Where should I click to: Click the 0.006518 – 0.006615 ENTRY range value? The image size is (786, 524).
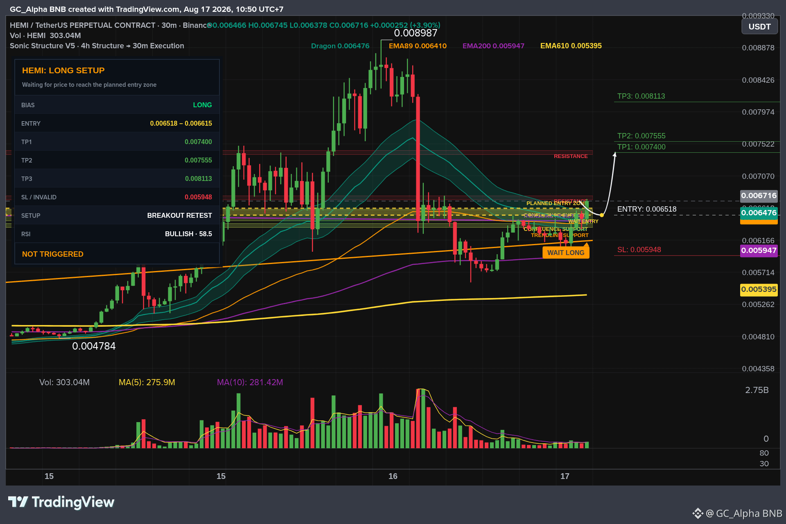181,124
